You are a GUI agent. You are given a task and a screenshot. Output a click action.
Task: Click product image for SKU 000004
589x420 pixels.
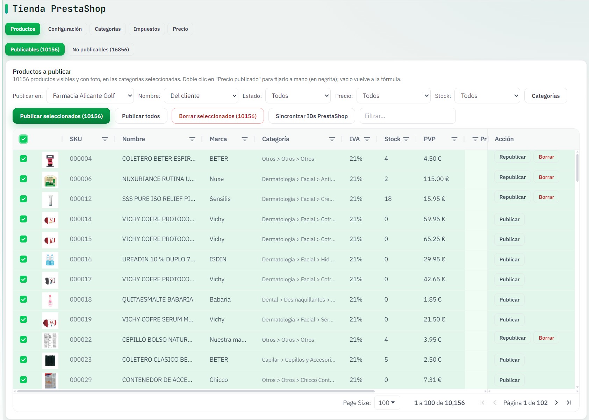pos(50,160)
